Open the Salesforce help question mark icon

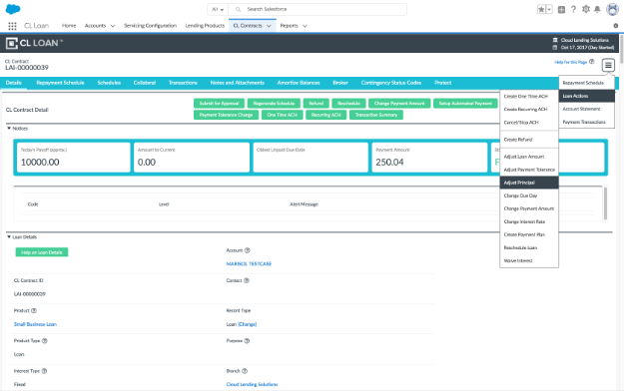573,9
